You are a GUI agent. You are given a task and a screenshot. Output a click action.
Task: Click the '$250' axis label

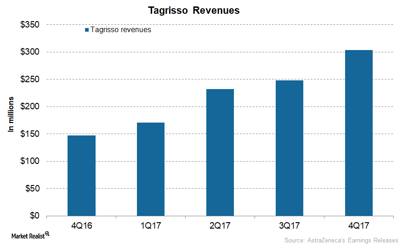pyautogui.click(x=30, y=79)
